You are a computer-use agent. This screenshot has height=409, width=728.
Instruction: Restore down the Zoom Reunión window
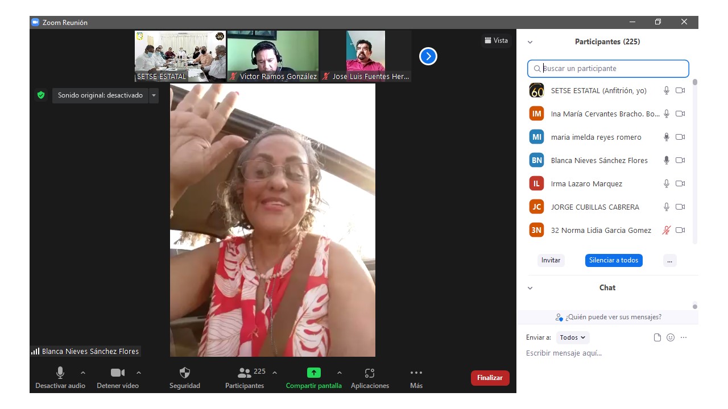coord(658,22)
